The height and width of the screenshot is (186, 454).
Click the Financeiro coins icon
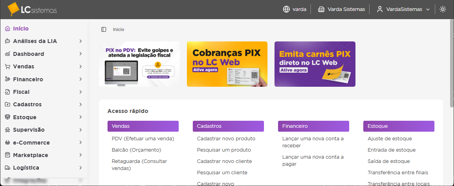[x=7, y=79]
